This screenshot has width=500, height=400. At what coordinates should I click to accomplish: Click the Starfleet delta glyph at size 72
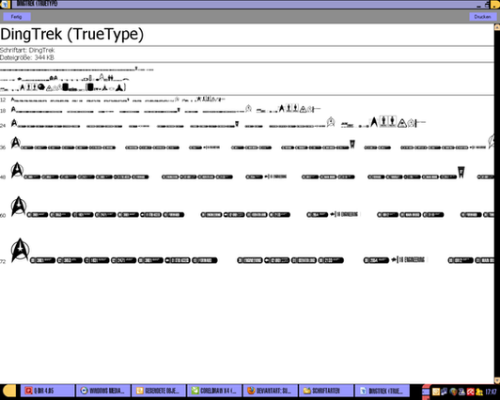pyautogui.click(x=20, y=251)
